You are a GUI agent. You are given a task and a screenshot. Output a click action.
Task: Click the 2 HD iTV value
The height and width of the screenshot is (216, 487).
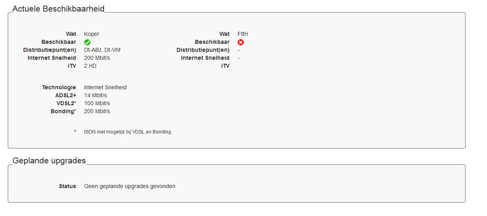pos(90,66)
